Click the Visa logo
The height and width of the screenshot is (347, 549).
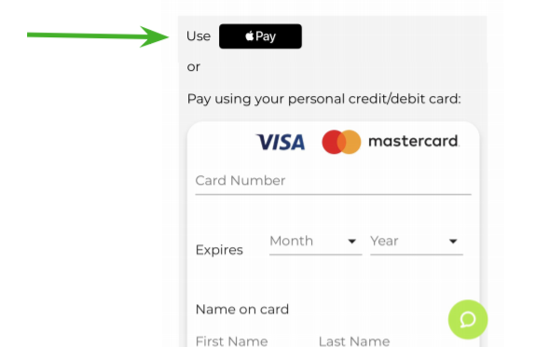[x=281, y=142]
